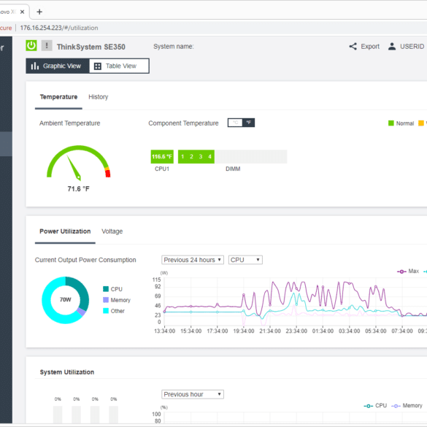Click the gray alert exclamation icon
This screenshot has height=427, width=427.
coord(47,45)
